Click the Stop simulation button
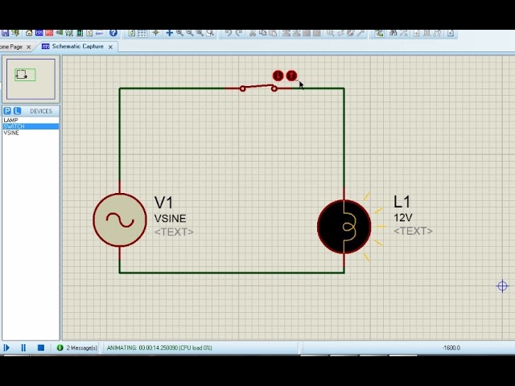The height and width of the screenshot is (386, 515). pos(41,347)
